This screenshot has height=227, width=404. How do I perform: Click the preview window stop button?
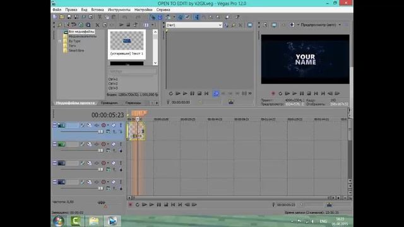(309, 93)
